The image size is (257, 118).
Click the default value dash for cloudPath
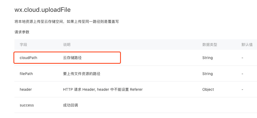[242, 58]
